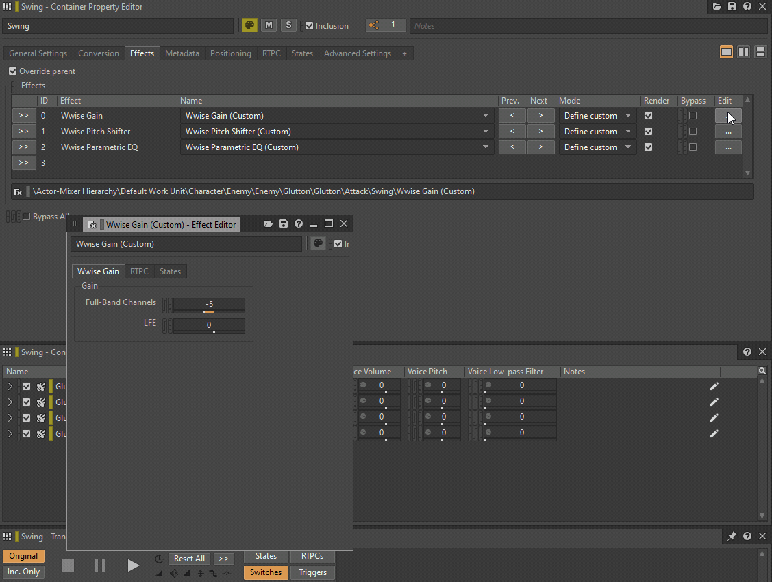Screen dimensions: 772x582
Task: Switch to General Settings tab
Action: pos(38,53)
